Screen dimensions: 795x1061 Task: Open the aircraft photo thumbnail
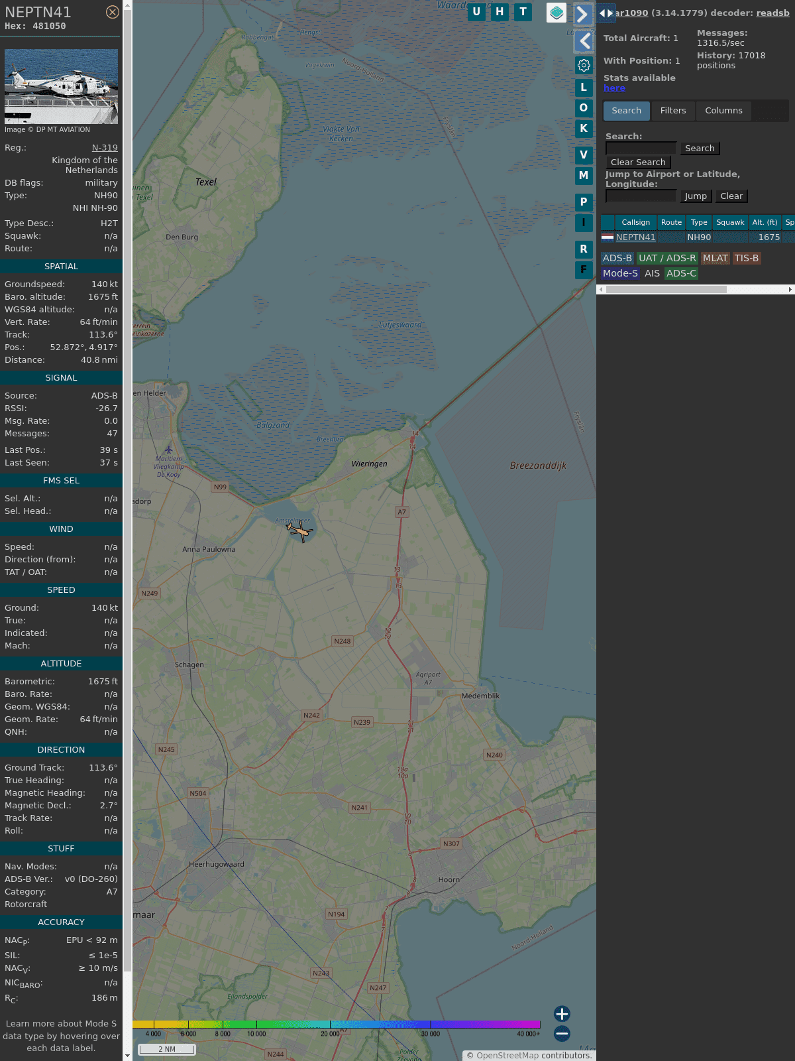[61, 86]
